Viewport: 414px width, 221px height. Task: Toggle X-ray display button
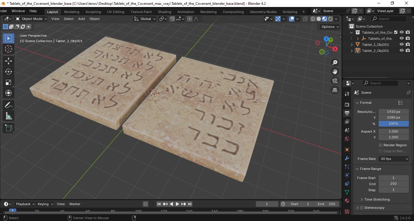point(305,19)
